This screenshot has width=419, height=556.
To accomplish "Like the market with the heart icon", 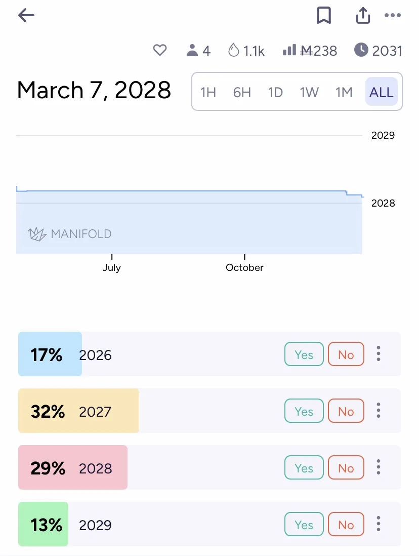I will tap(160, 50).
